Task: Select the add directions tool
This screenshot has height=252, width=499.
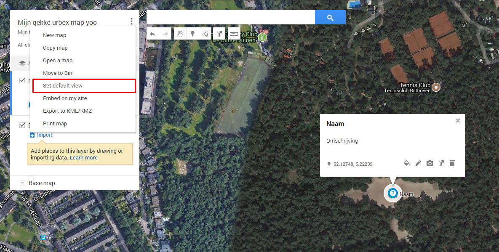Action: click(219, 34)
